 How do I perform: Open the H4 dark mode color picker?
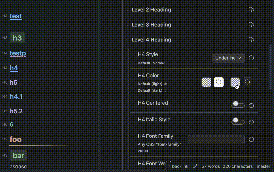(x=235, y=82)
